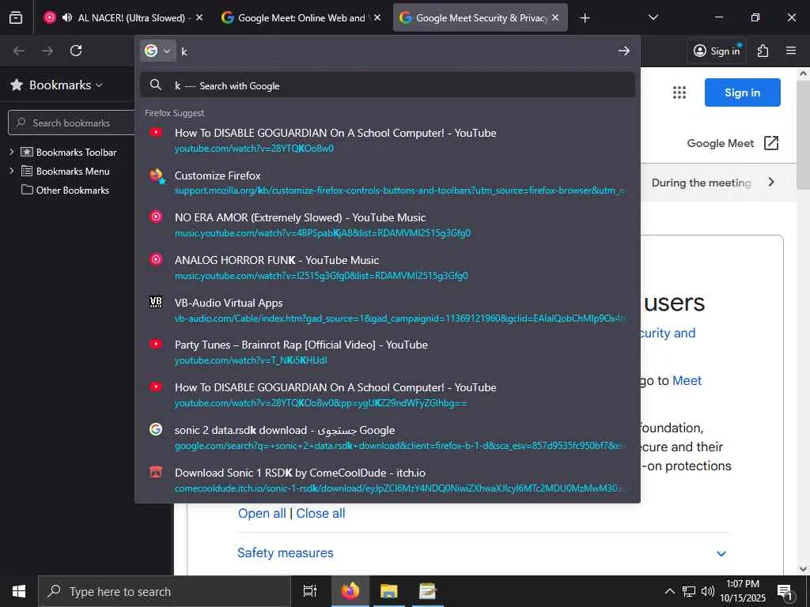Open File Explorer from the taskbar

pos(389,591)
